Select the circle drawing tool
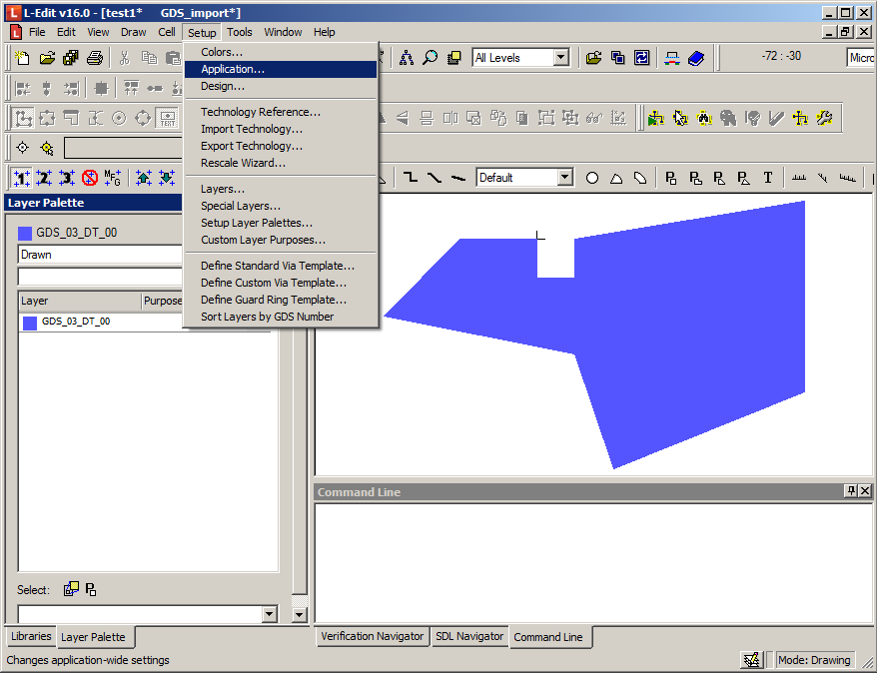Image resolution: width=877 pixels, height=673 pixels. click(x=592, y=178)
